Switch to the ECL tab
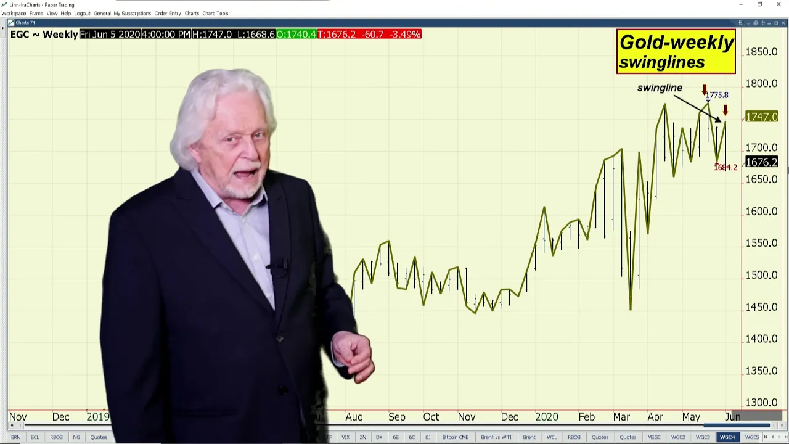The image size is (789, 444). (35, 437)
